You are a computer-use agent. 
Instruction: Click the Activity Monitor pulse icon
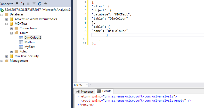[x=45, y=4]
